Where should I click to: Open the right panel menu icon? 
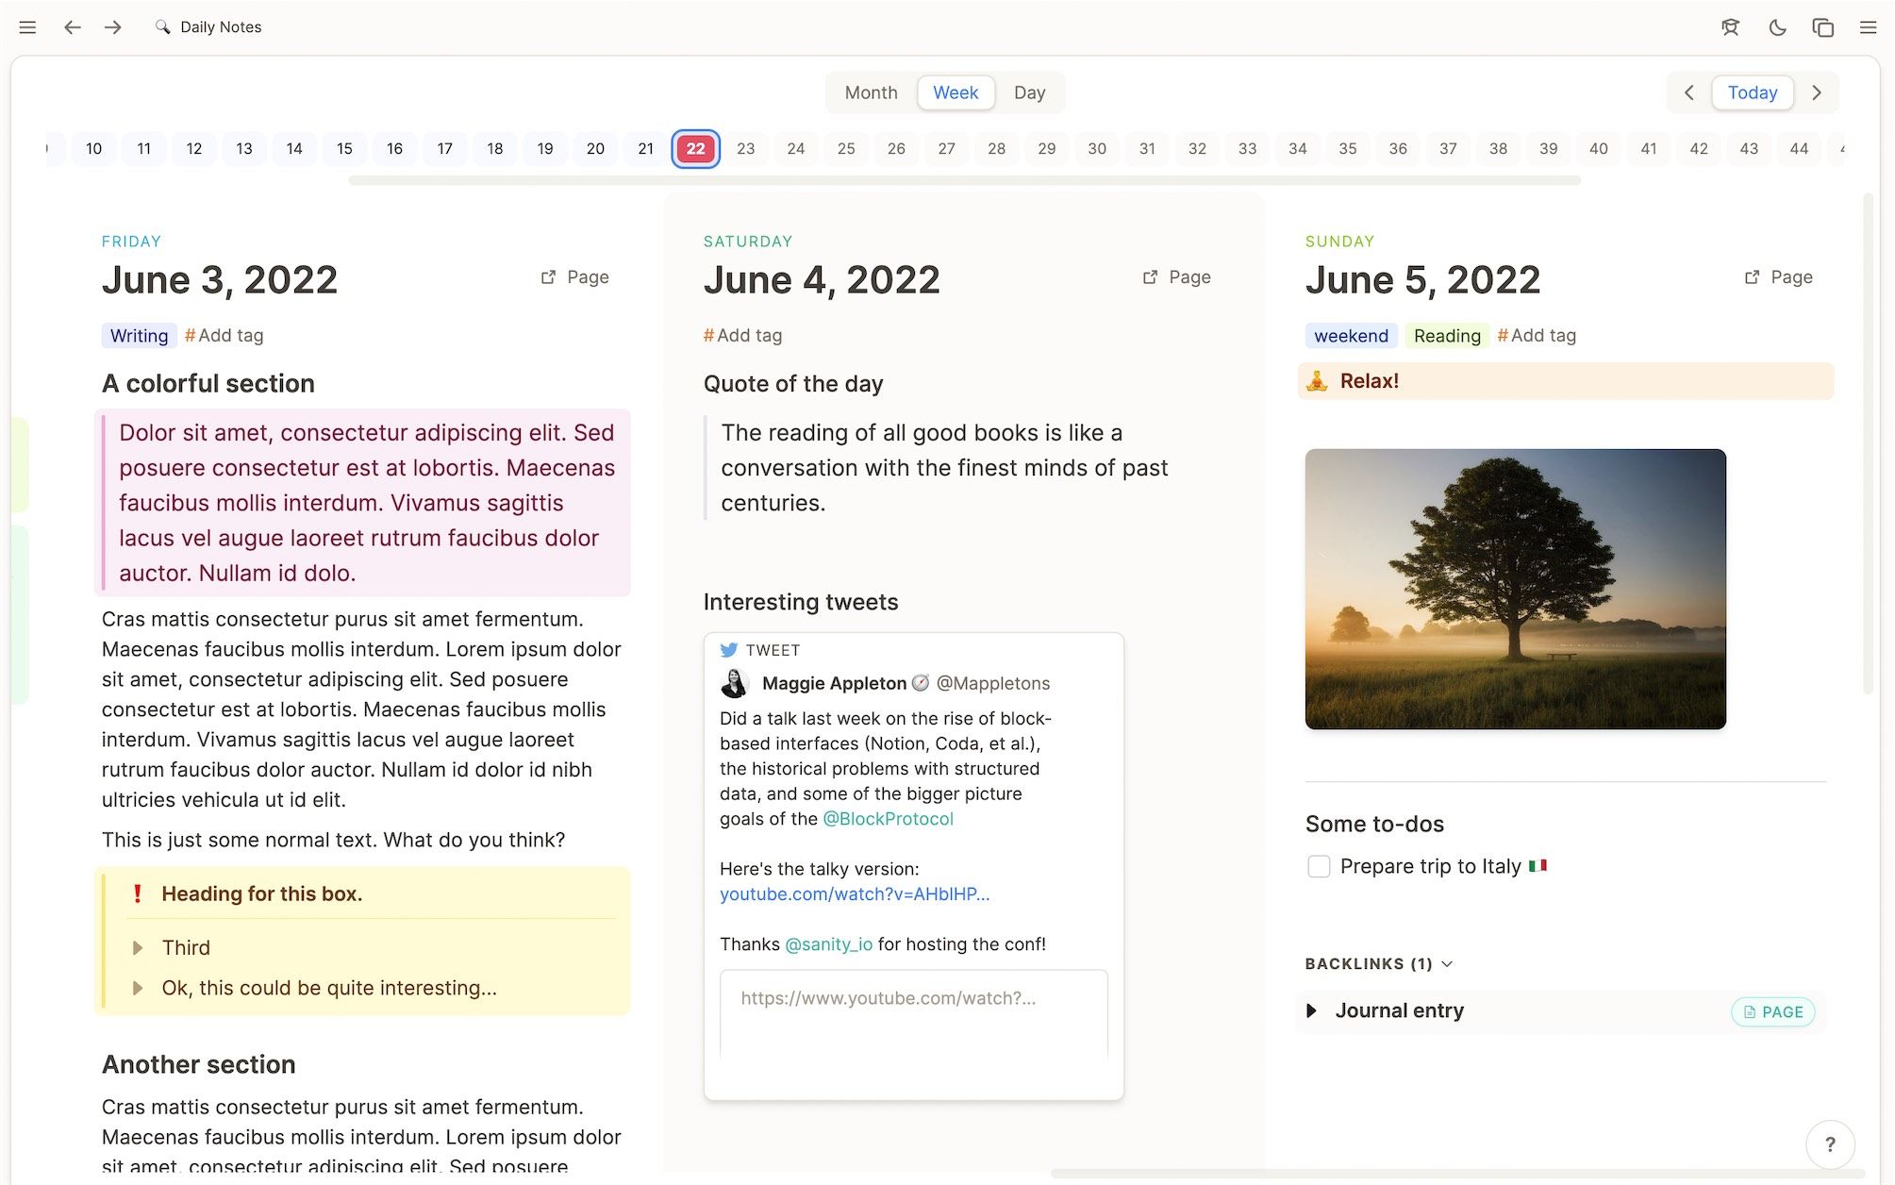pyautogui.click(x=1868, y=27)
